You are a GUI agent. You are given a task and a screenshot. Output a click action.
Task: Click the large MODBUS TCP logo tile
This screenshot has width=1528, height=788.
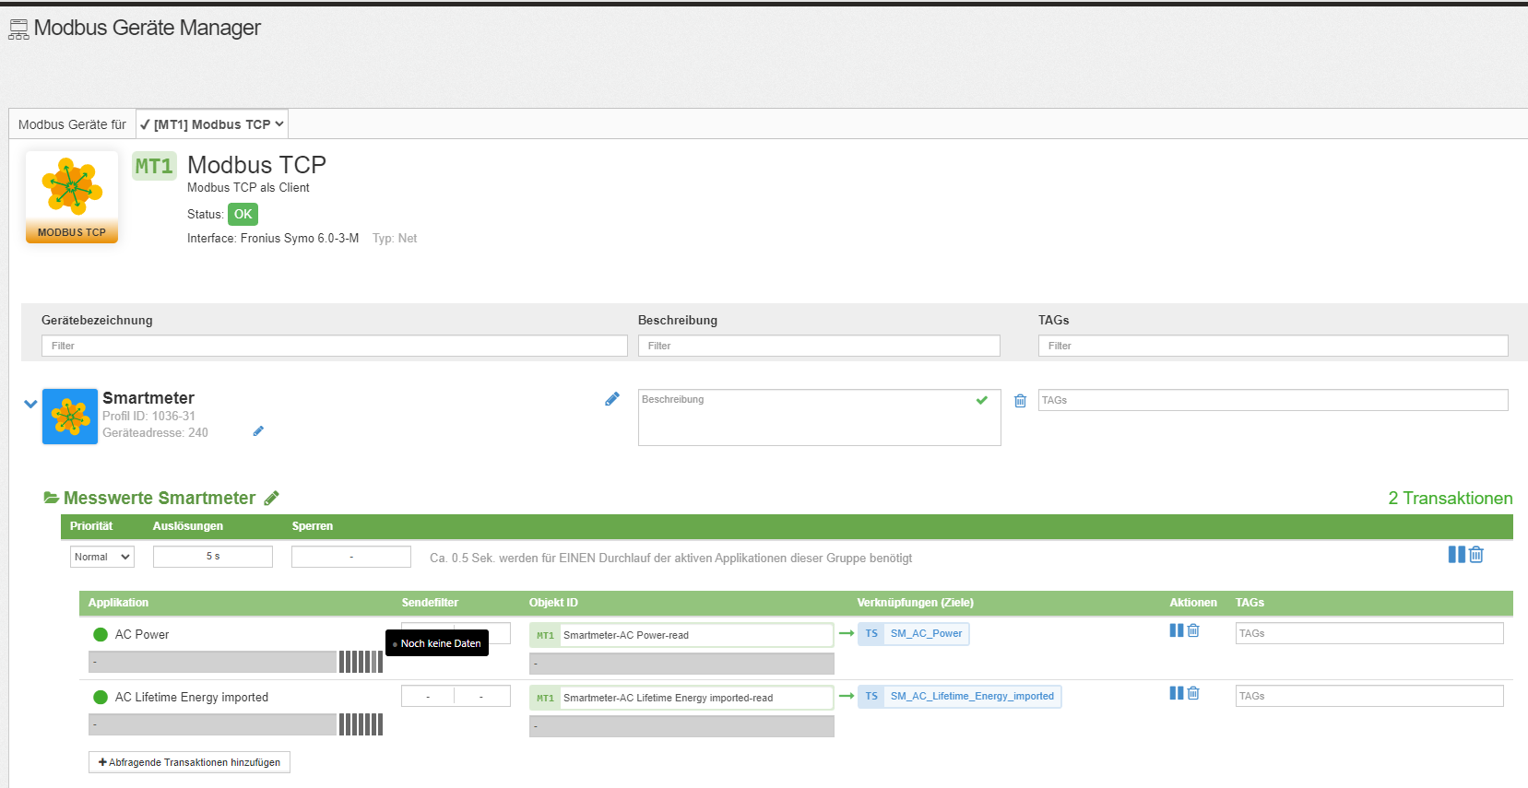point(72,197)
